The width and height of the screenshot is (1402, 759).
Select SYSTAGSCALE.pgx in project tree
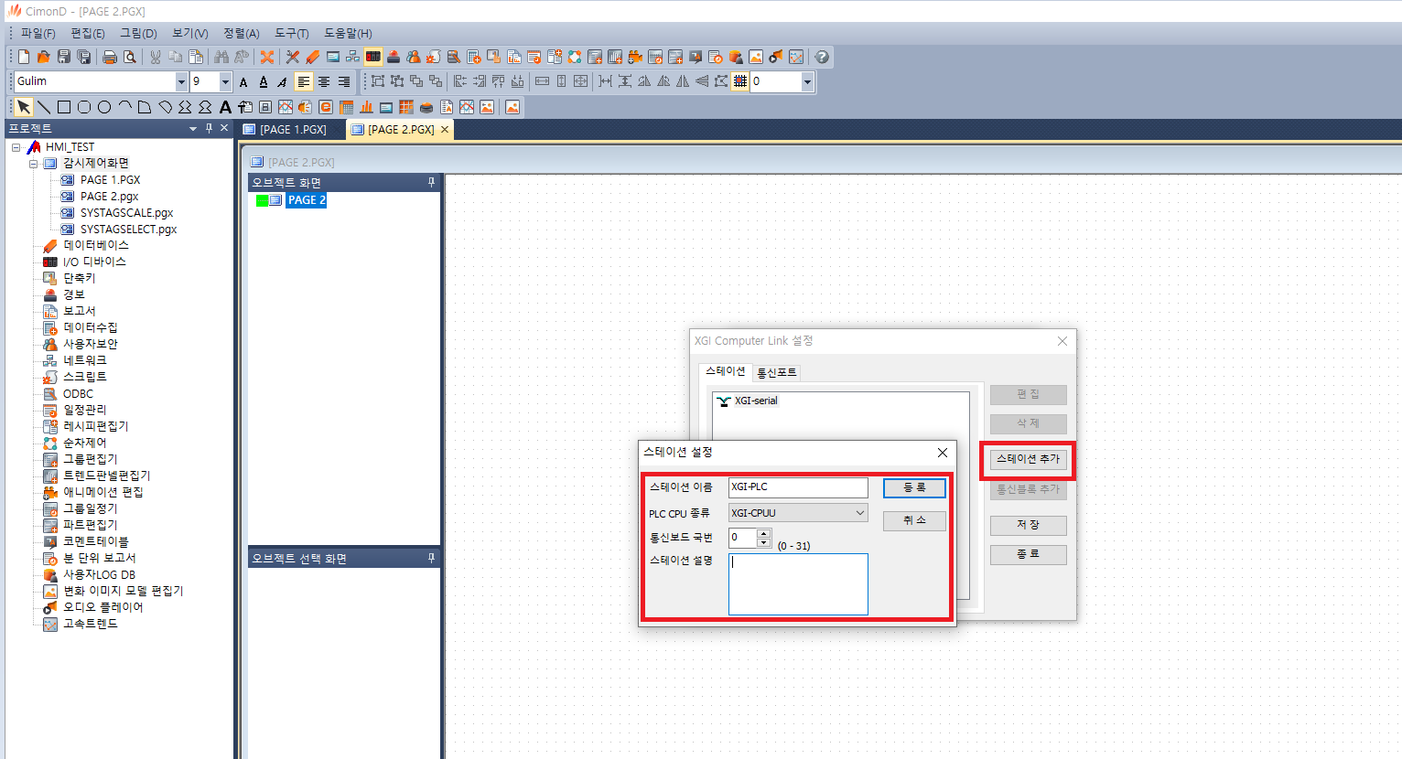click(126, 213)
